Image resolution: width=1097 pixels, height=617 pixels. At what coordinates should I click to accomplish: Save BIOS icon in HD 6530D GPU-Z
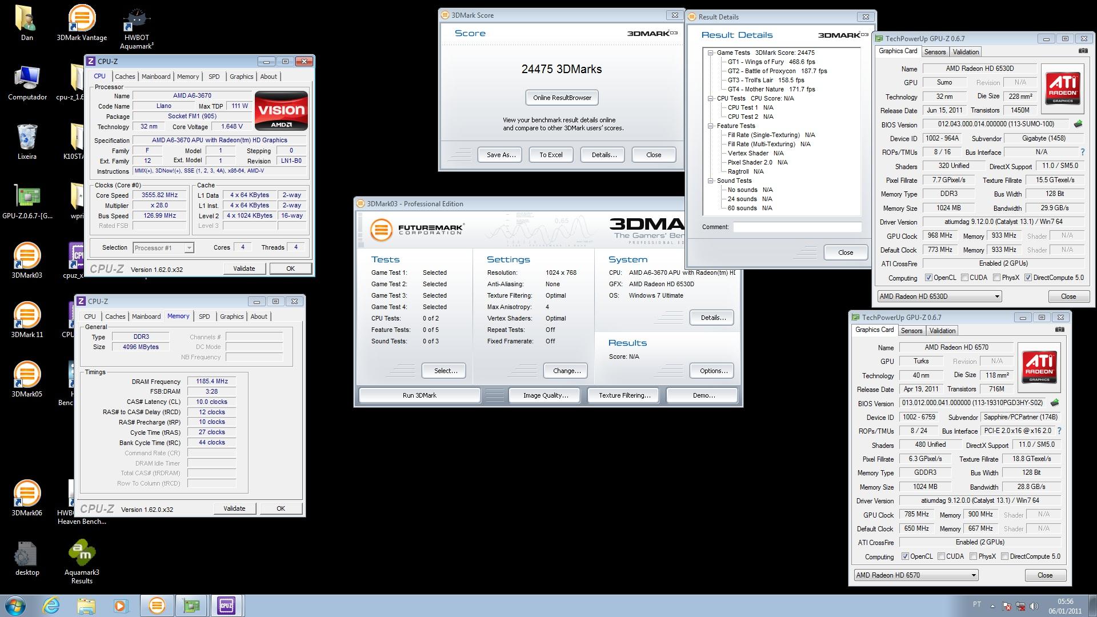[x=1078, y=123]
